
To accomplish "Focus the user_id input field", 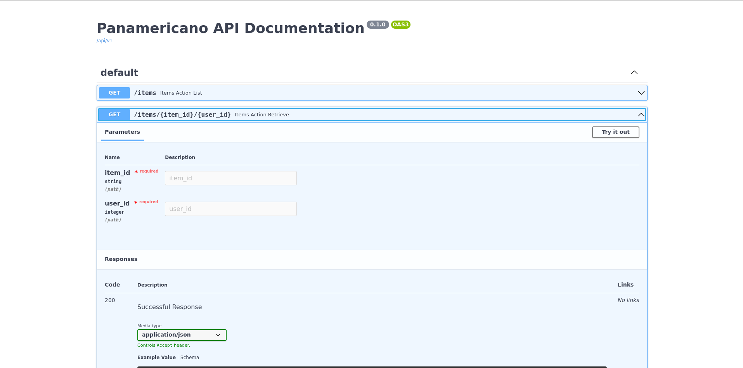I will point(230,209).
